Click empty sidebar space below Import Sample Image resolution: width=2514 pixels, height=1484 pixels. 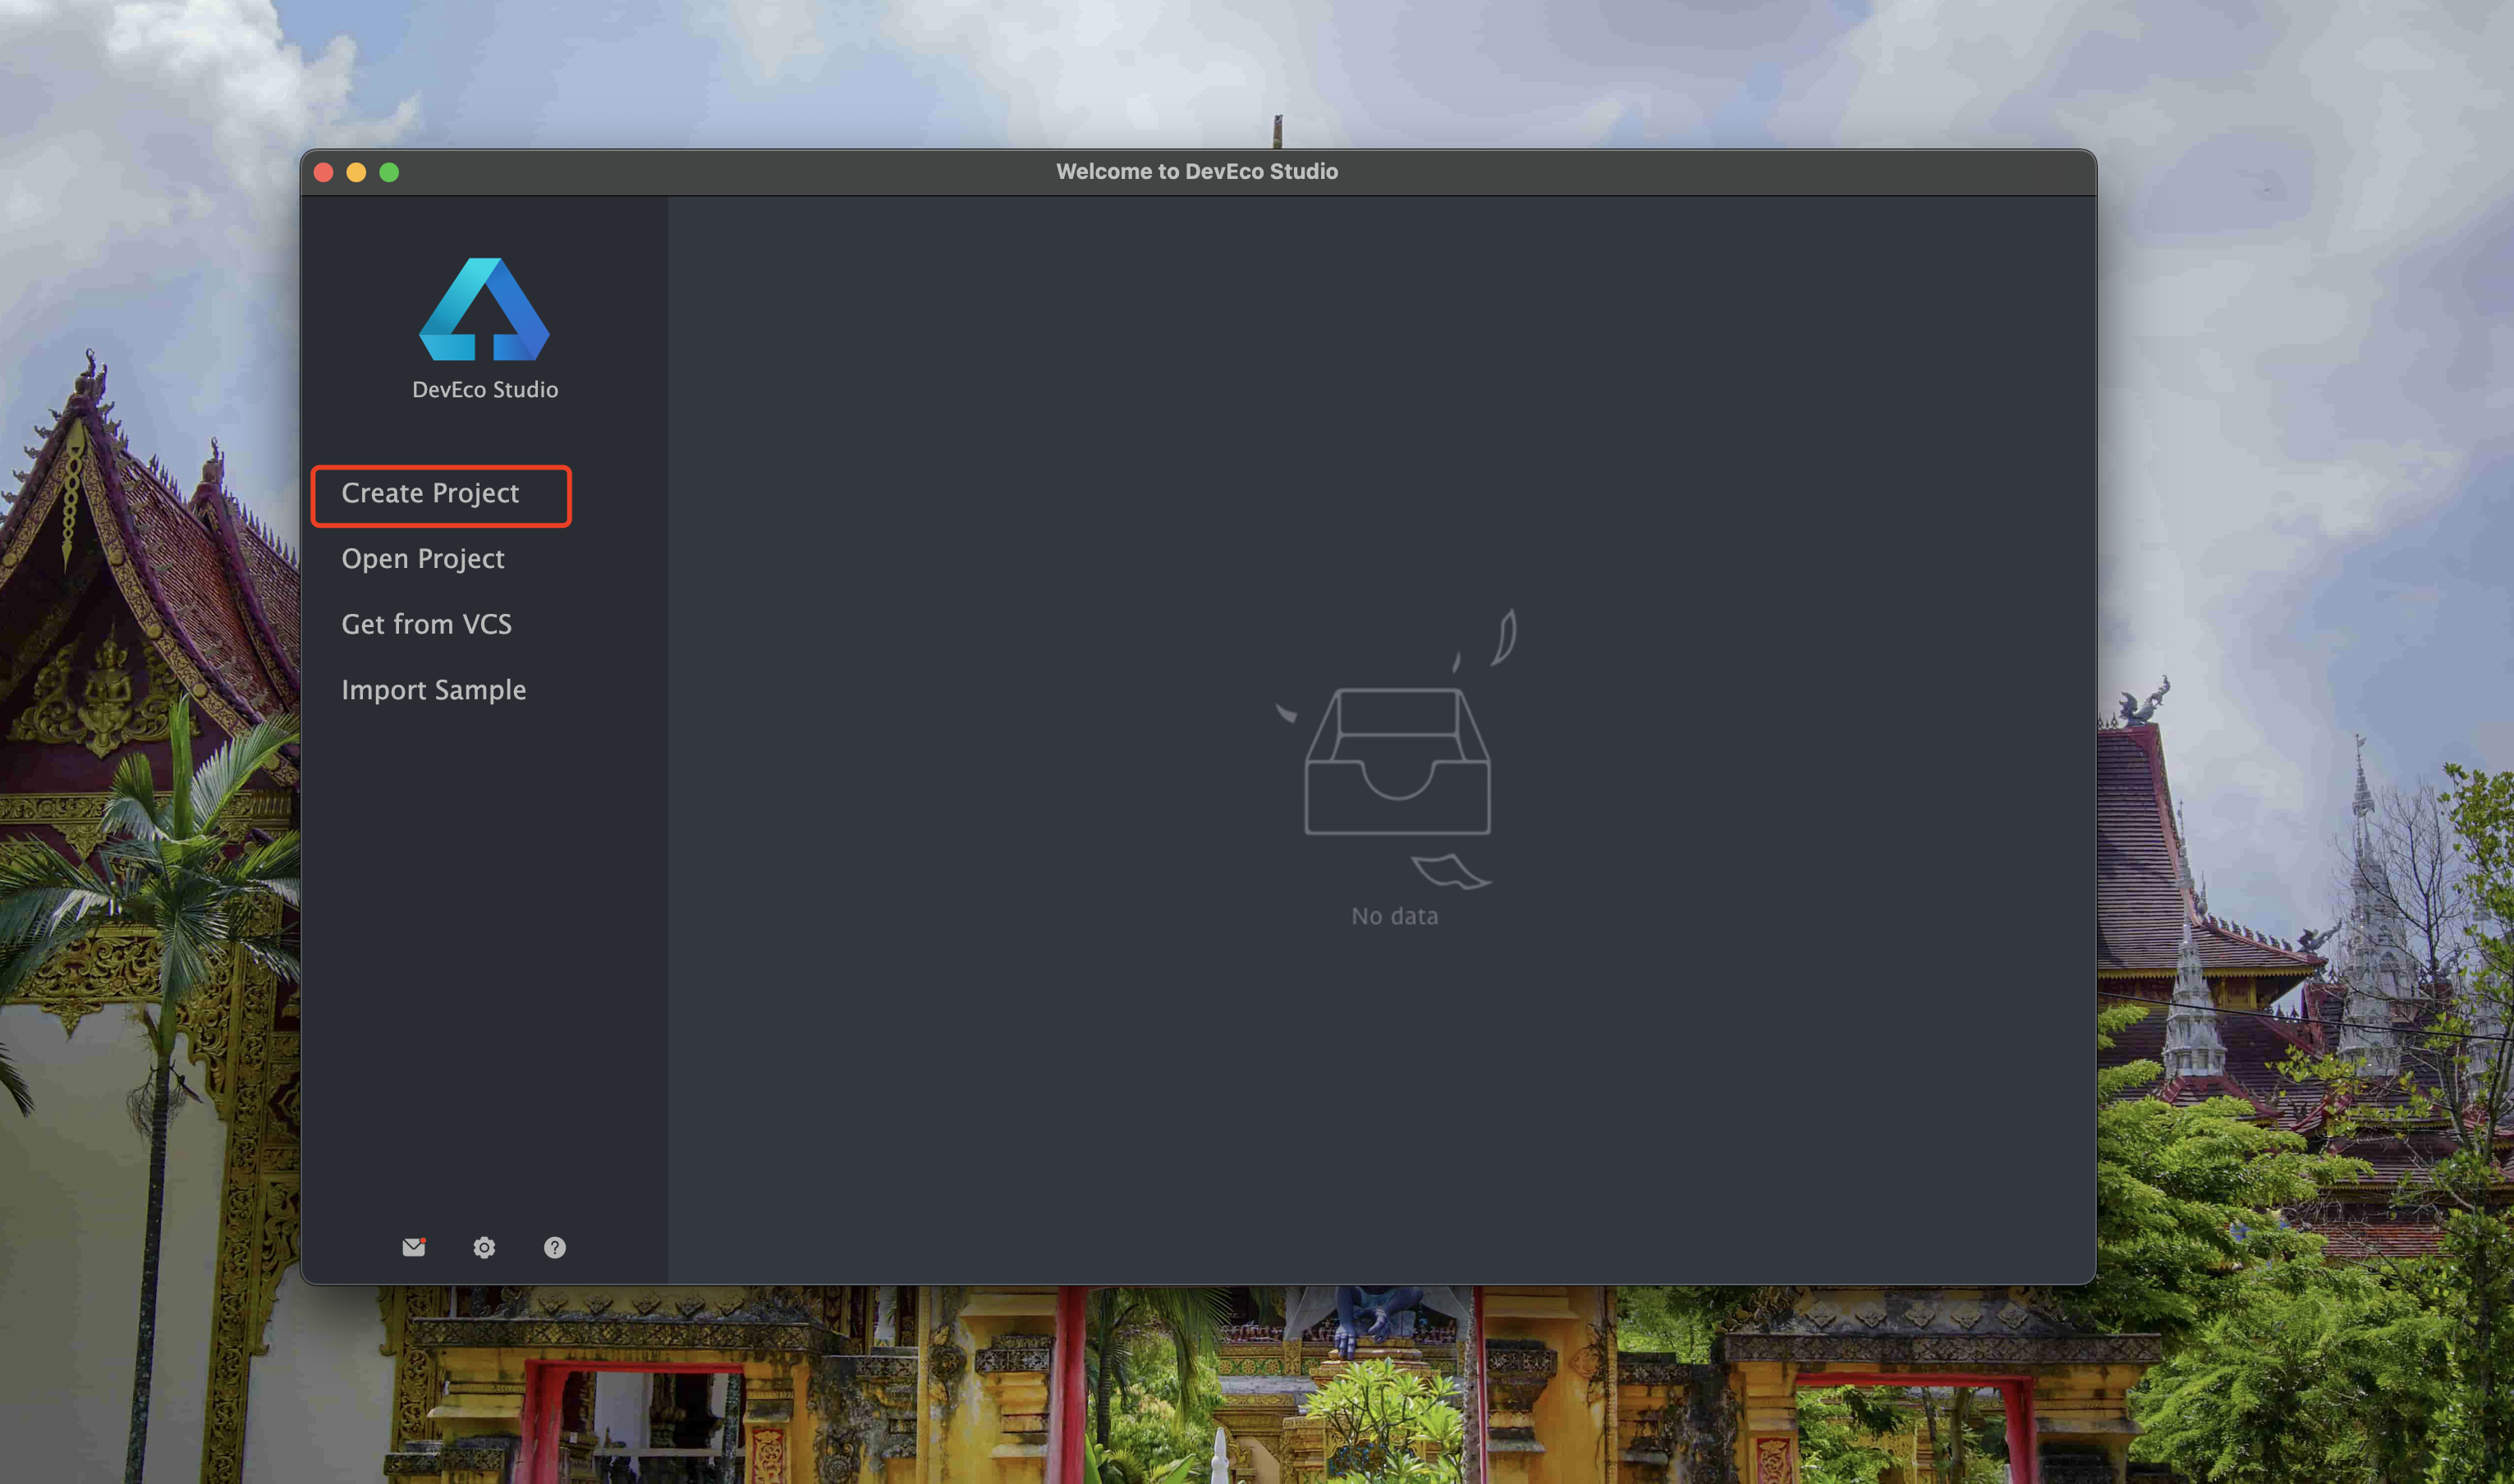(x=484, y=960)
